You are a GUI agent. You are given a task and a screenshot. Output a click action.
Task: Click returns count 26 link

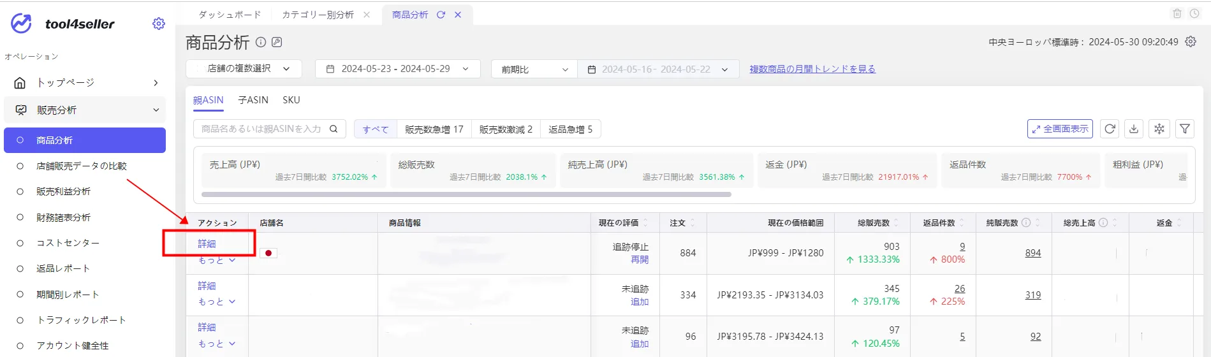click(960, 288)
